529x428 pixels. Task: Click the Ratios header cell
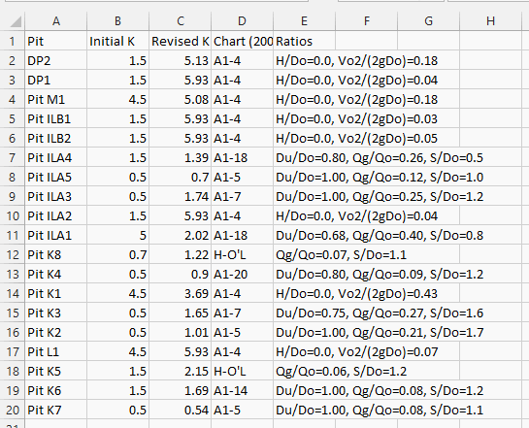[x=305, y=41]
